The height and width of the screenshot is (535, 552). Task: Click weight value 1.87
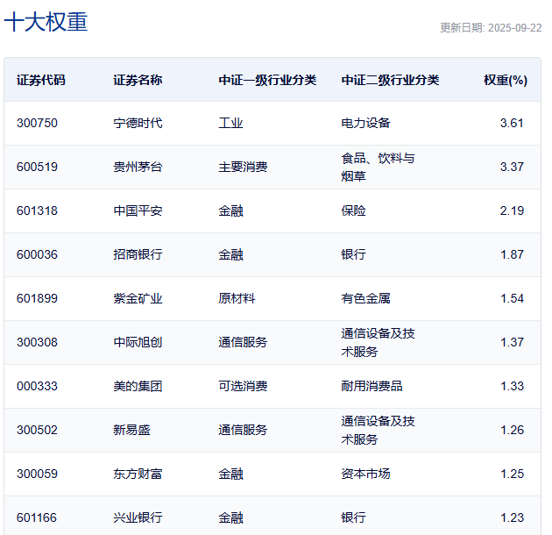point(512,254)
